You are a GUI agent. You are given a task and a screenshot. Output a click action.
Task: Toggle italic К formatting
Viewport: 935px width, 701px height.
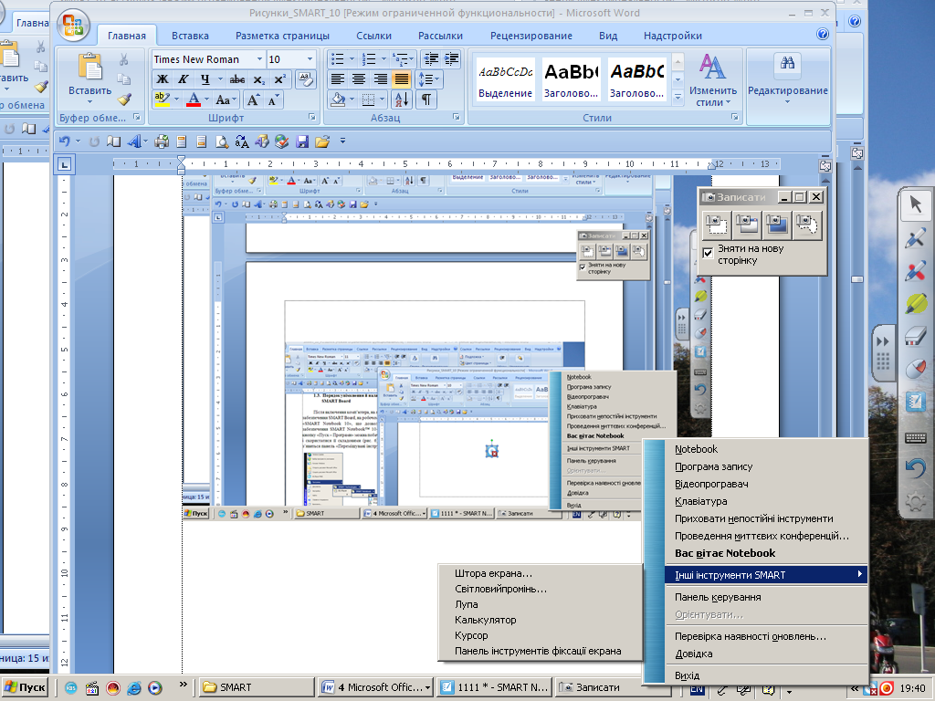(183, 79)
